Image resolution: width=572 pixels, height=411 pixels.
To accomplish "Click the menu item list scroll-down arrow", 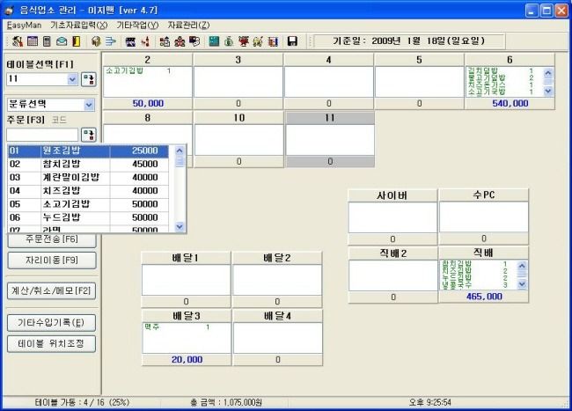I will 180,227.
